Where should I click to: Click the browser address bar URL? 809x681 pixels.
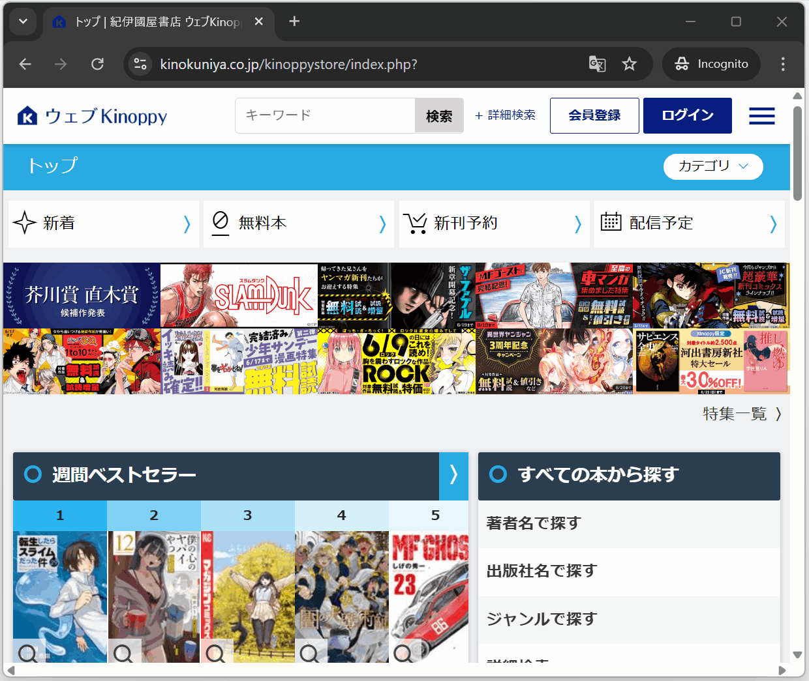(x=288, y=64)
